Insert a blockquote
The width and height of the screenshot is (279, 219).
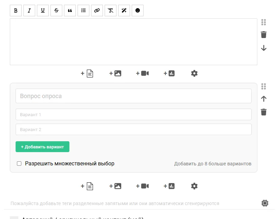point(70,11)
